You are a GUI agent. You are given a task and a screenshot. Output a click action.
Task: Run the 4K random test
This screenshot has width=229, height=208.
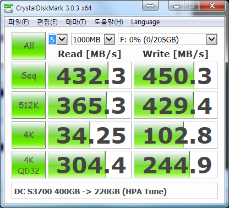click(x=29, y=135)
